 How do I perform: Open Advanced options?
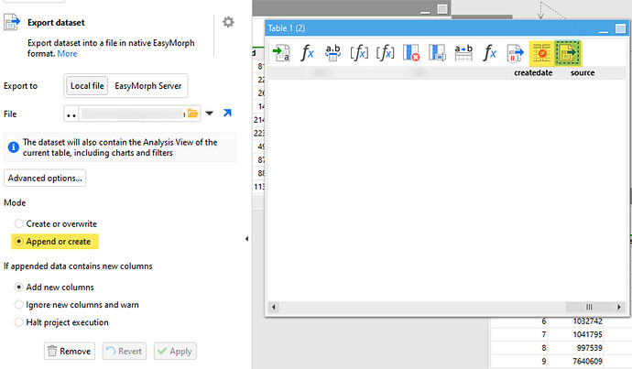click(x=46, y=178)
